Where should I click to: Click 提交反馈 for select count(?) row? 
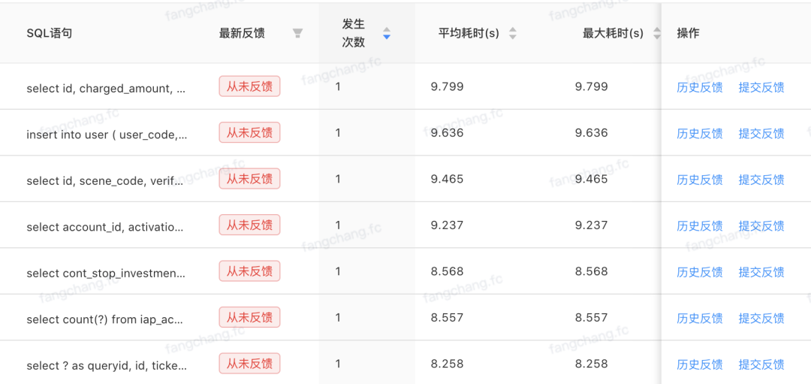[x=761, y=319]
